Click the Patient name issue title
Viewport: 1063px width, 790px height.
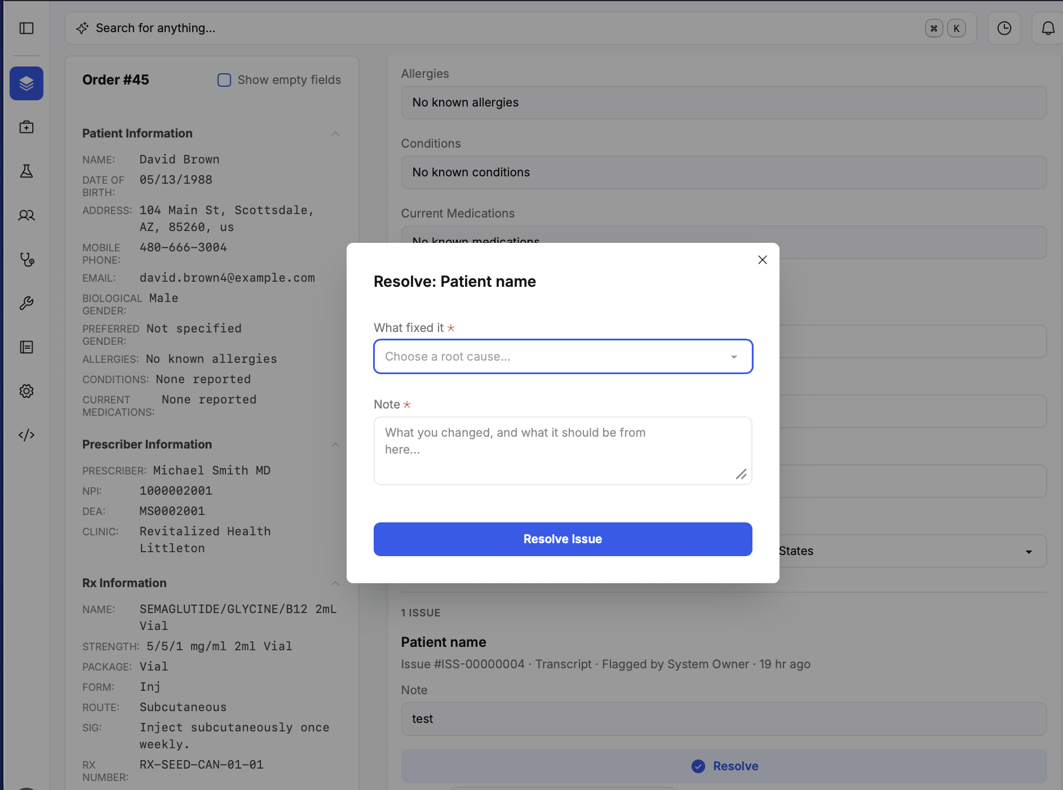click(444, 642)
